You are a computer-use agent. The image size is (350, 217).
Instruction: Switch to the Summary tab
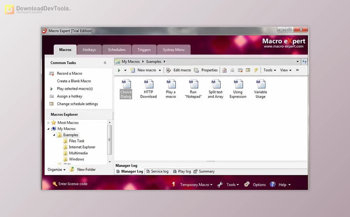tap(204, 172)
